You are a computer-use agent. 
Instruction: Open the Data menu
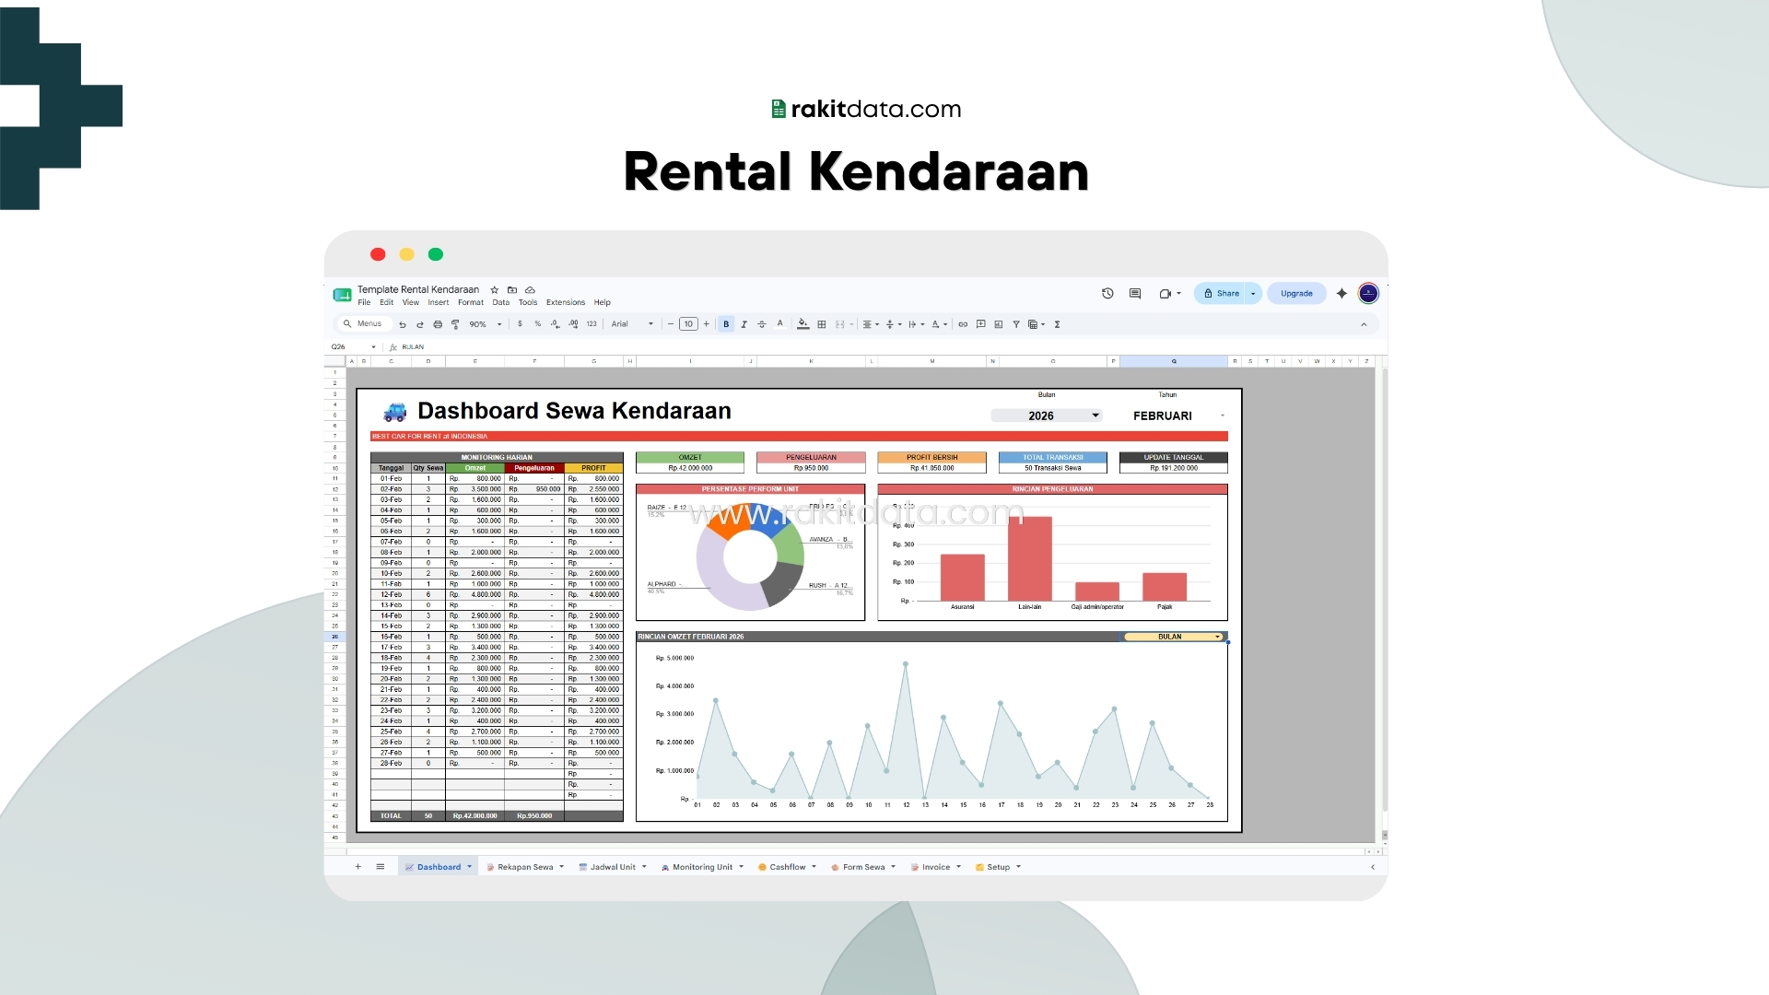tap(500, 302)
